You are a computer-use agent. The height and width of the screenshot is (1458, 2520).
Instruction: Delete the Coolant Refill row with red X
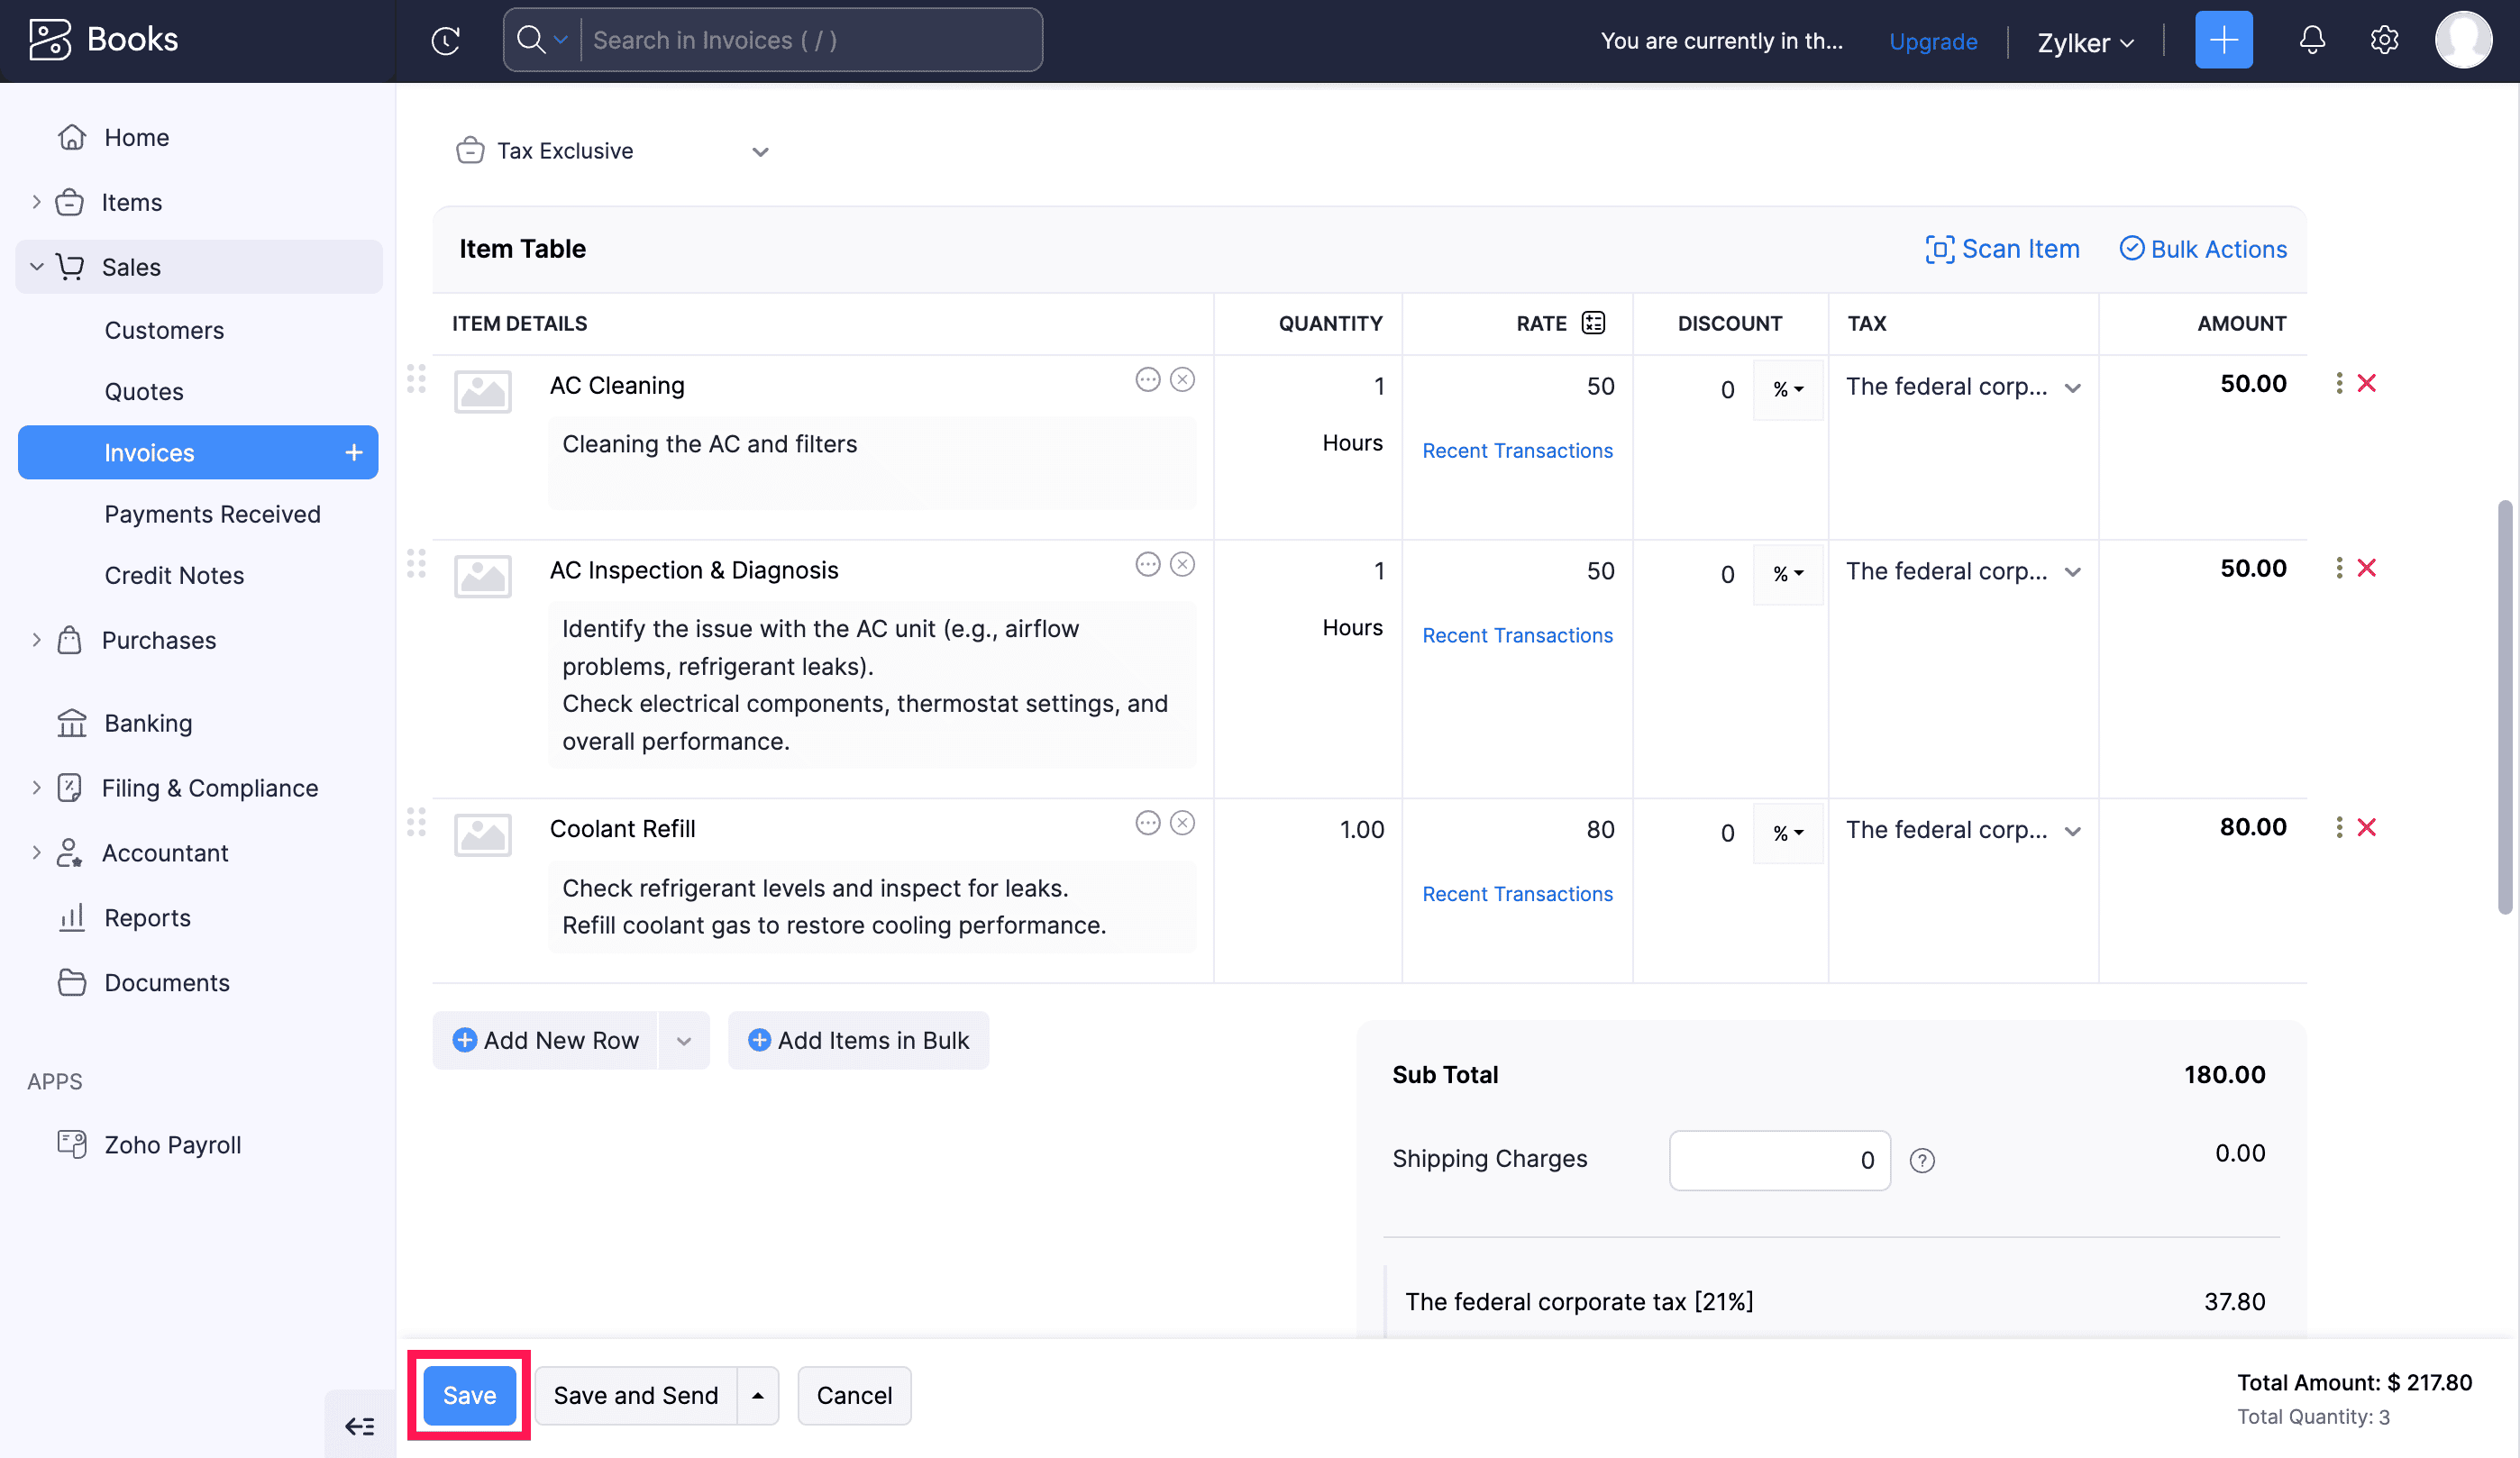pos(2366,828)
